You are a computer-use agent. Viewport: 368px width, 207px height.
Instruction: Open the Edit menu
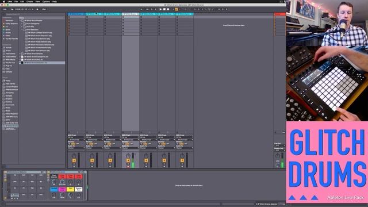click(x=22, y=1)
